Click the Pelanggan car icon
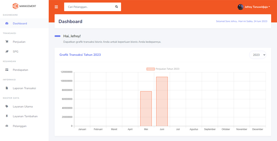This screenshot has width=277, height=141. [x=7, y=126]
